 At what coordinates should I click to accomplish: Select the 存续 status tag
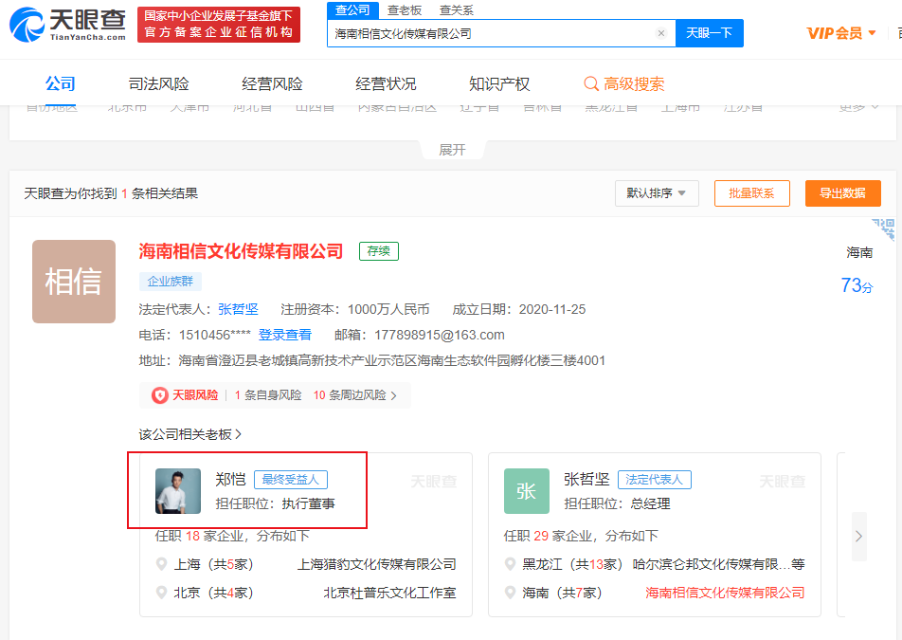pyautogui.click(x=378, y=251)
